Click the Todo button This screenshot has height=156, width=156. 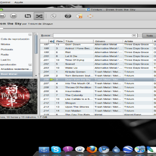point(149,35)
